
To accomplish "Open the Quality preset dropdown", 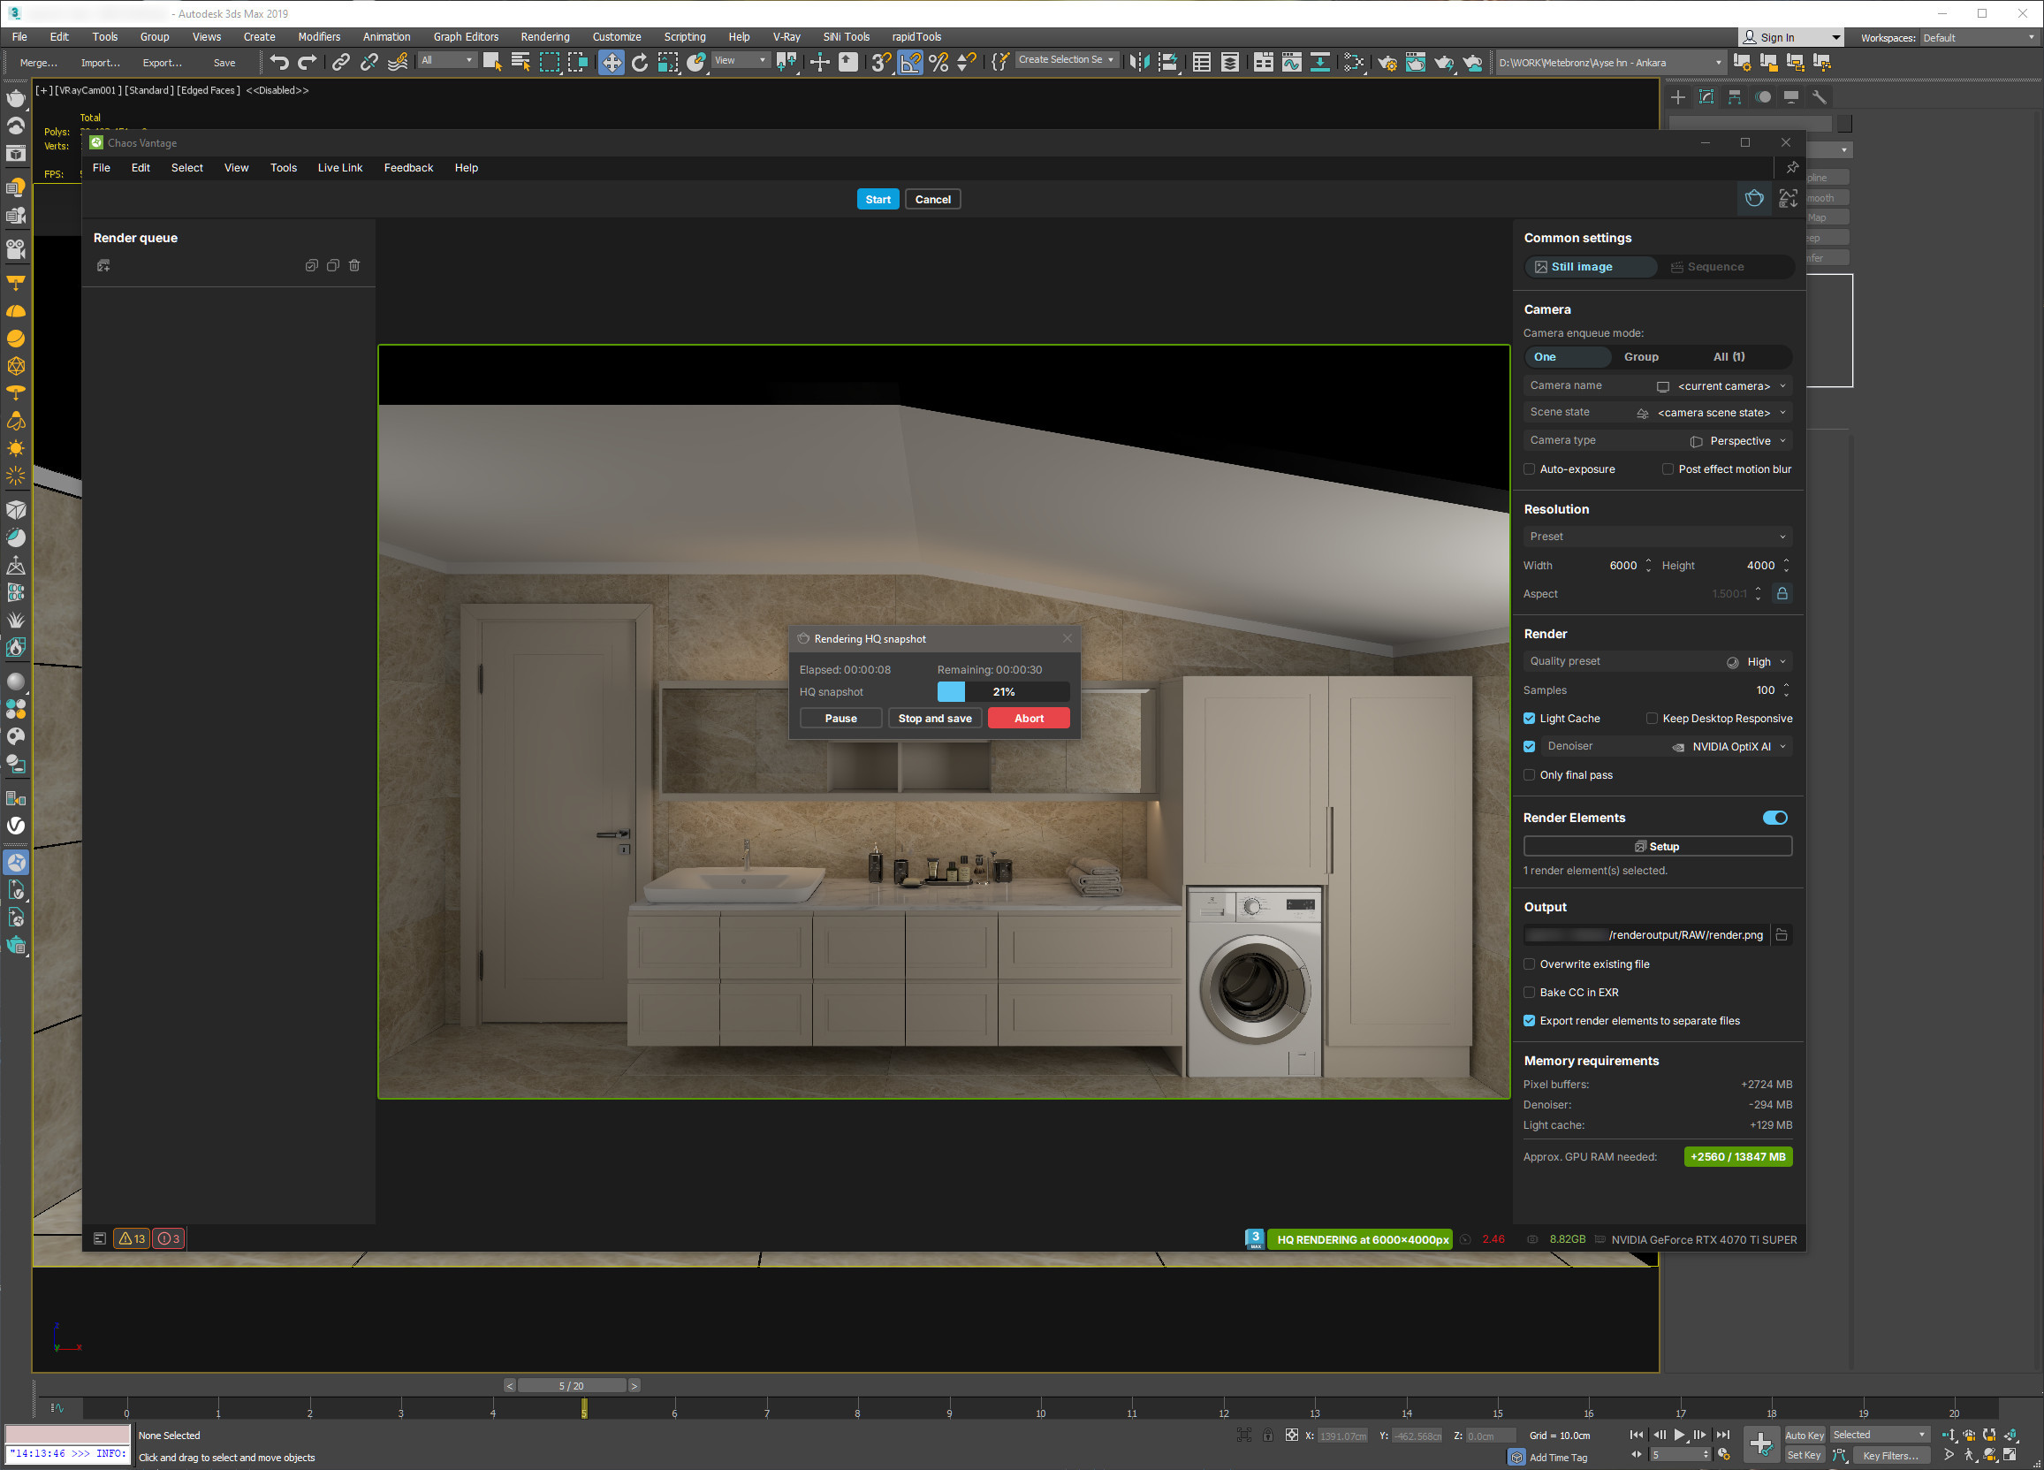I will click(1758, 661).
